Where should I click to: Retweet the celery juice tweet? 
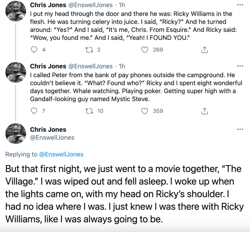[88, 50]
